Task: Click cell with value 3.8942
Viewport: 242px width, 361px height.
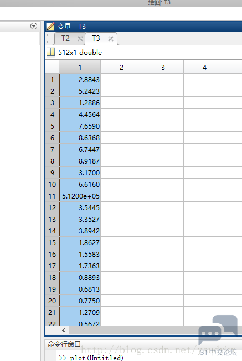Action: (x=80, y=231)
